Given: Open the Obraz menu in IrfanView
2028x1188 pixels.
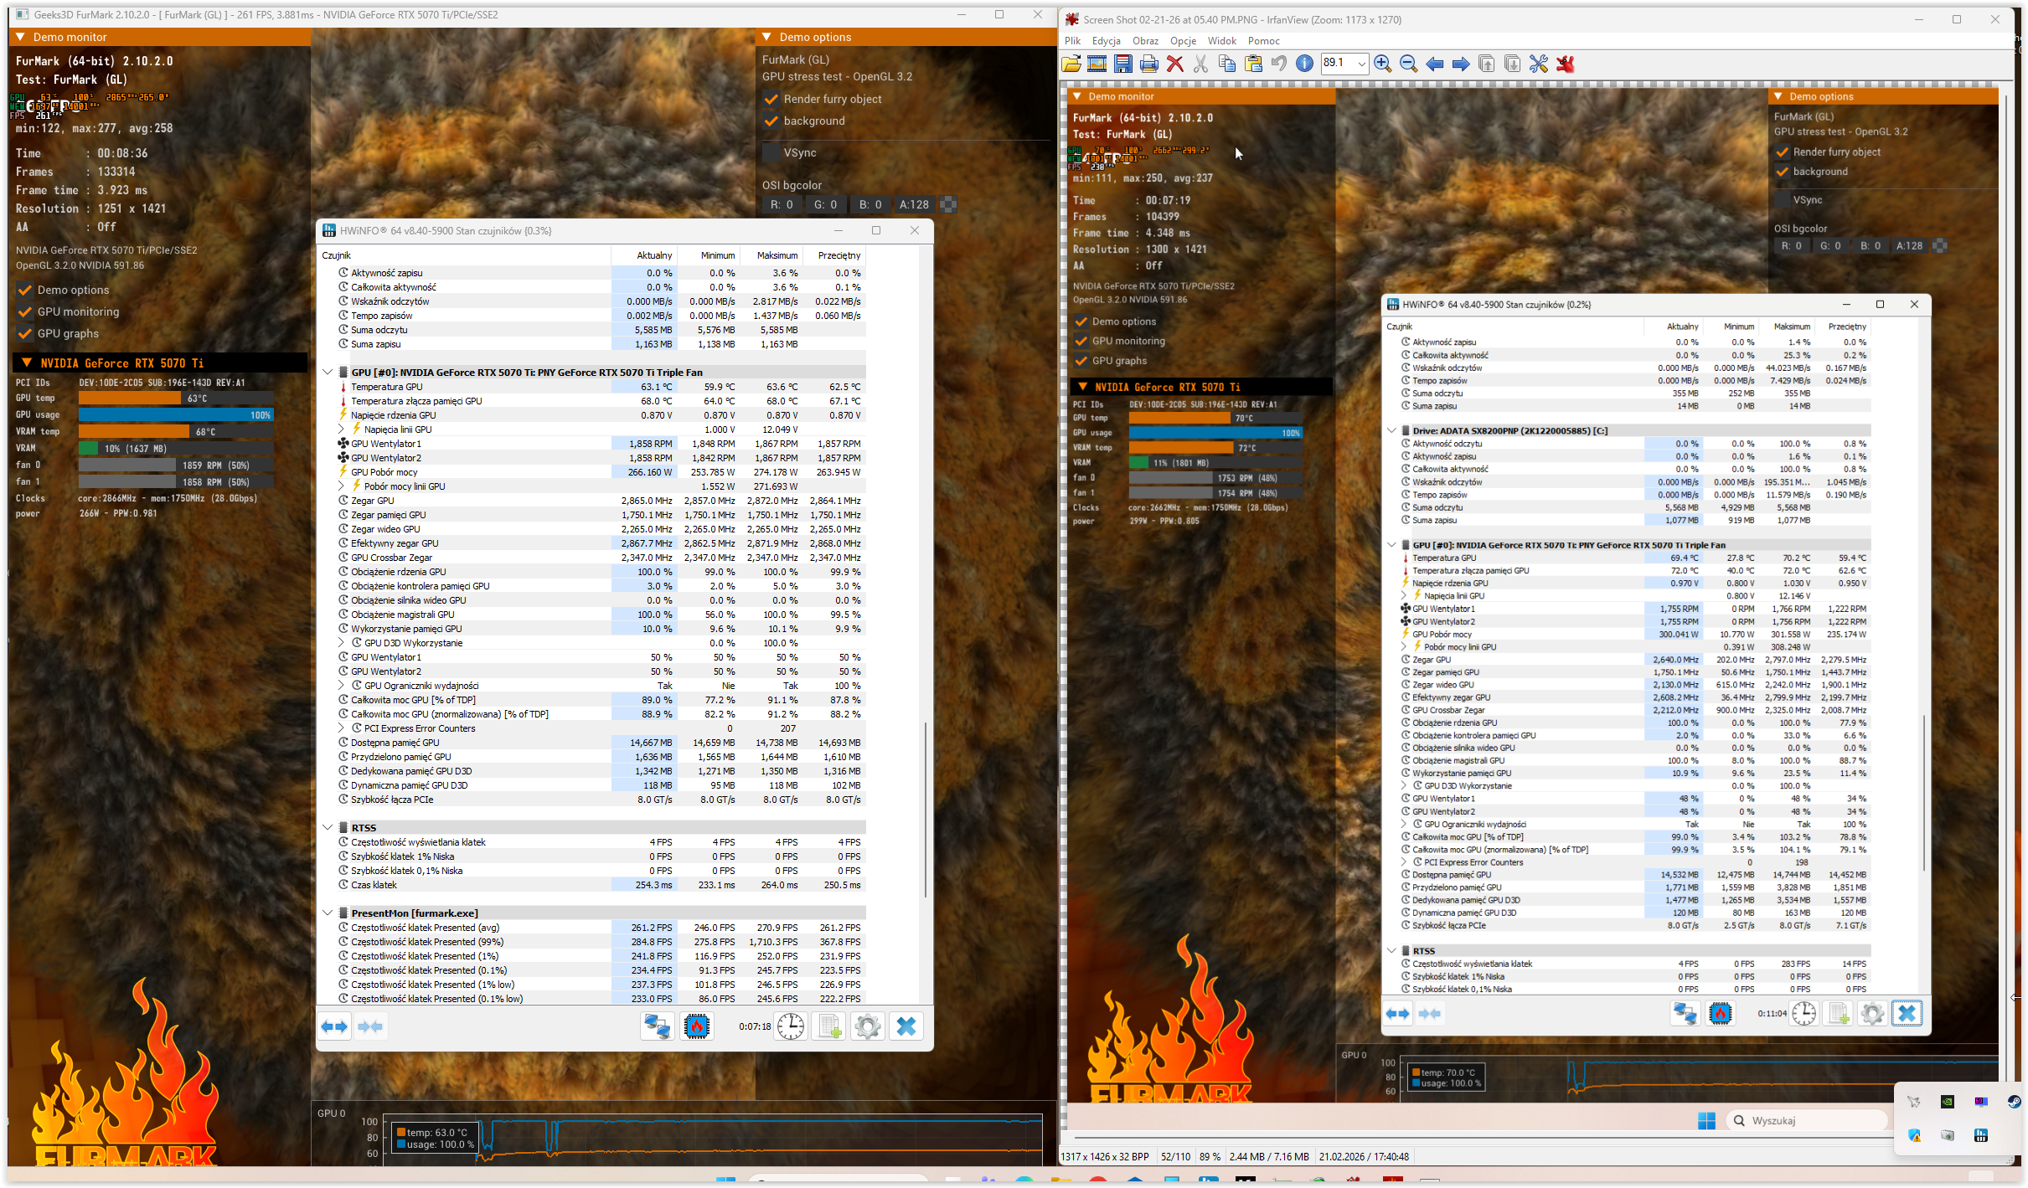Looking at the screenshot, I should [1144, 40].
